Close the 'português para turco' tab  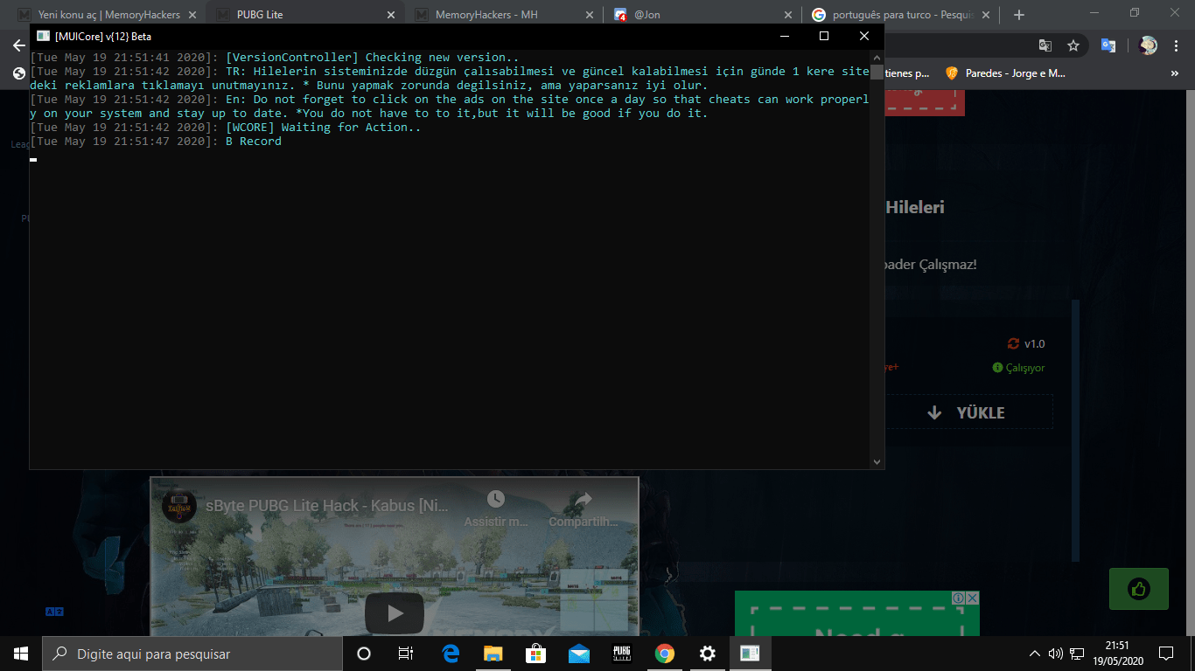click(987, 15)
